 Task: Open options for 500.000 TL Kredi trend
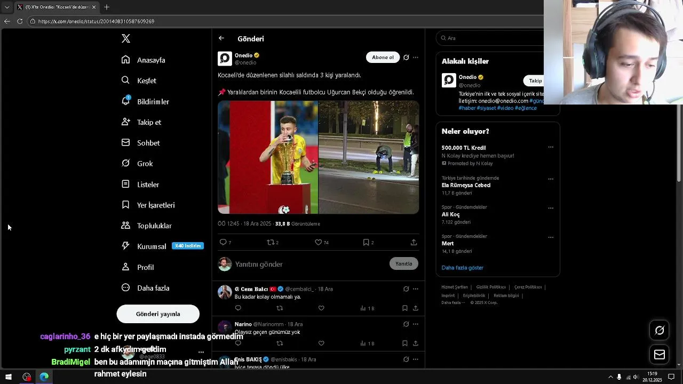pos(551,147)
